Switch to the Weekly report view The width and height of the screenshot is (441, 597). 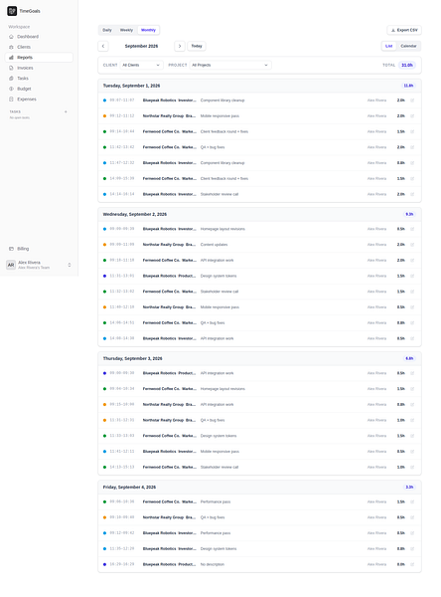tap(126, 30)
